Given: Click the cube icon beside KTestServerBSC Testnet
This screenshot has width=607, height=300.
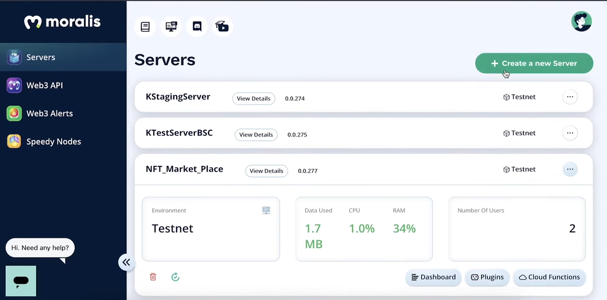Looking at the screenshot, I should [x=506, y=133].
